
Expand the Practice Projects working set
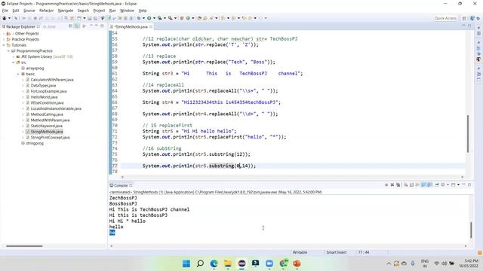click(x=4, y=39)
